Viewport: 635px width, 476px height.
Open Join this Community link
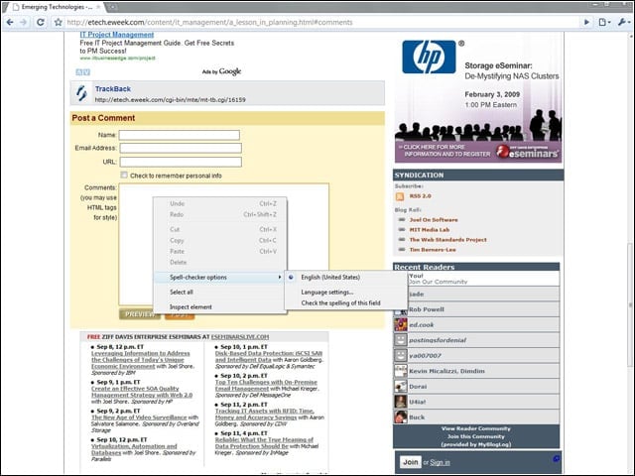[476, 436]
